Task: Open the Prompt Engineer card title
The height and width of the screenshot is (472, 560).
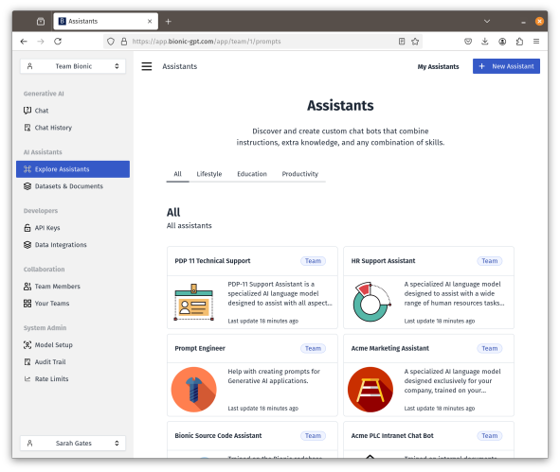Action: [200, 348]
